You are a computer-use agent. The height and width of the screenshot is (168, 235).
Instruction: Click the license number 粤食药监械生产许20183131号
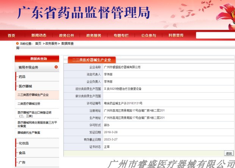[123, 103]
